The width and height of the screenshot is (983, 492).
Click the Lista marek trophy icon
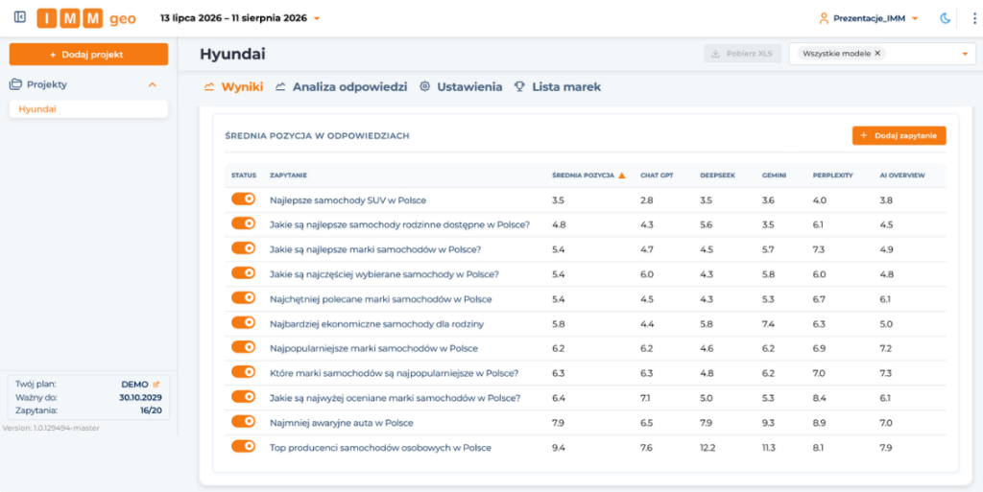pos(519,87)
